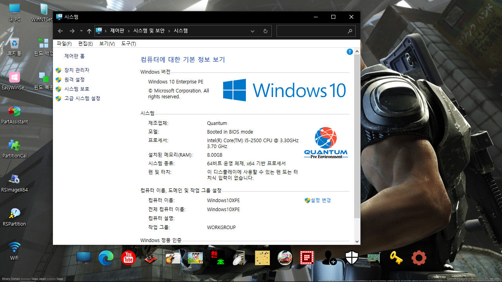Open PartitionCal desktop icon
Screen dimensions: 502x282
coord(15,149)
